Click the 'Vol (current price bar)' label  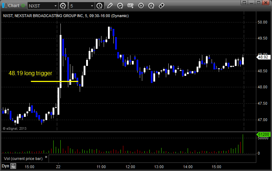click(23, 159)
